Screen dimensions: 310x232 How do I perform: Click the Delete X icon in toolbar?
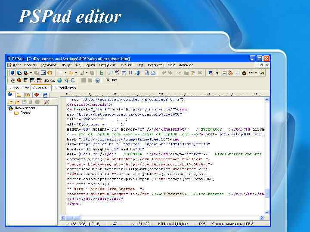pos(200,73)
